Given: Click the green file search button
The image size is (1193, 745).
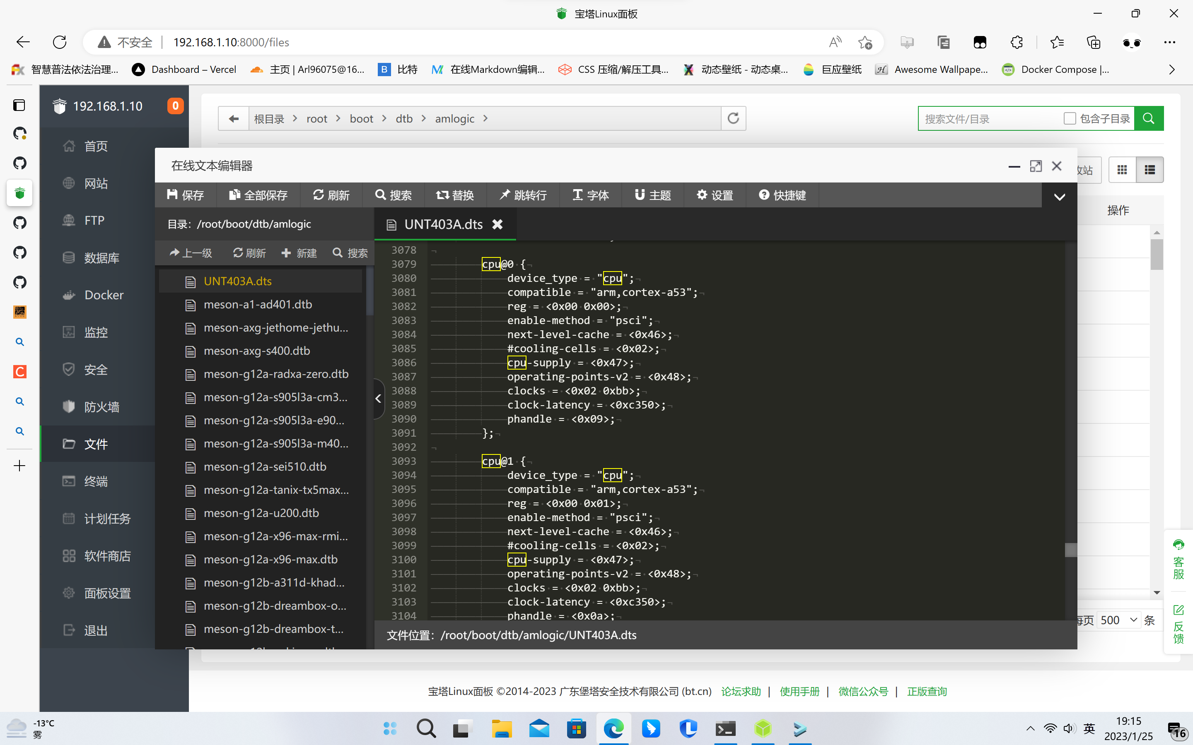Looking at the screenshot, I should tap(1149, 118).
